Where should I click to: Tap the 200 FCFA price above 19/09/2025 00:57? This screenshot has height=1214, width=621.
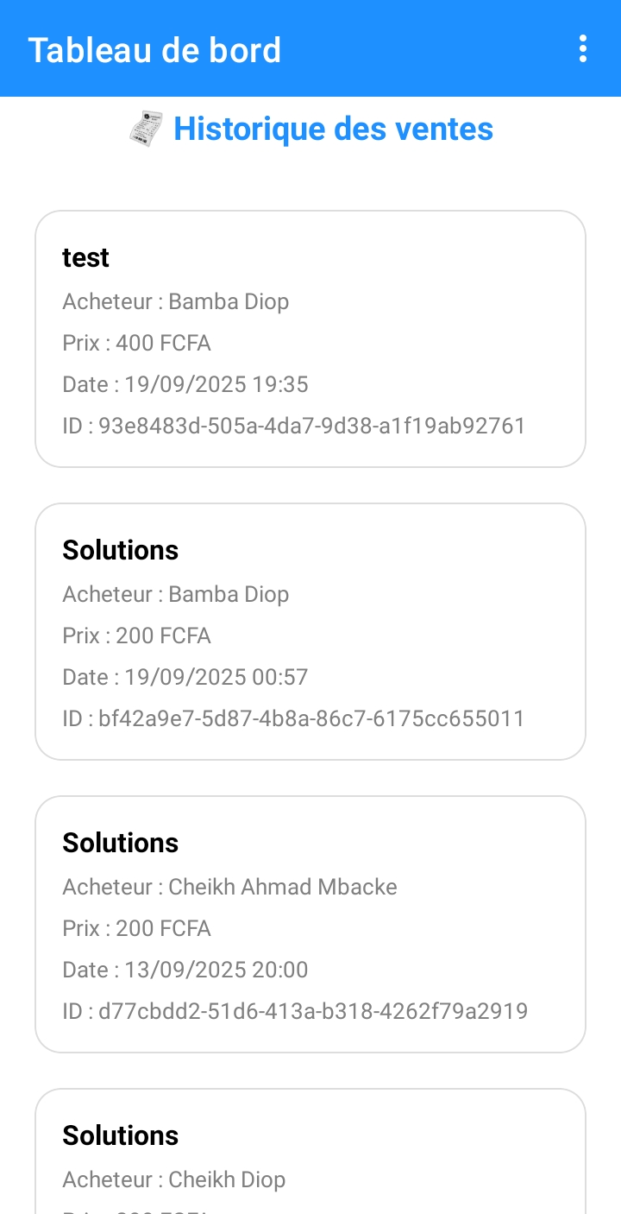point(136,635)
